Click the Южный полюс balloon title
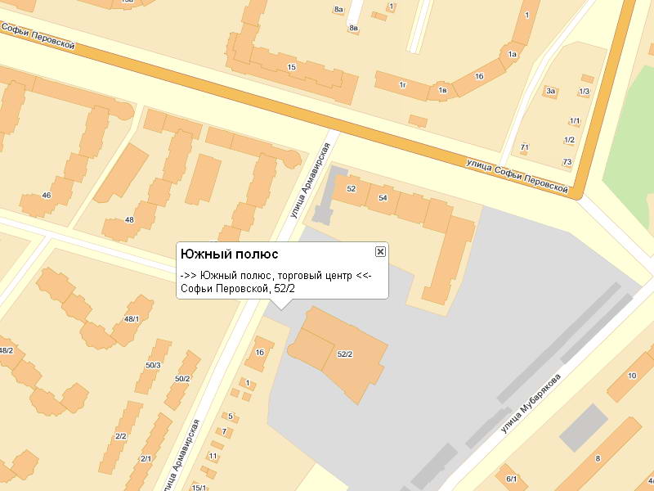654x491 pixels. [x=230, y=254]
